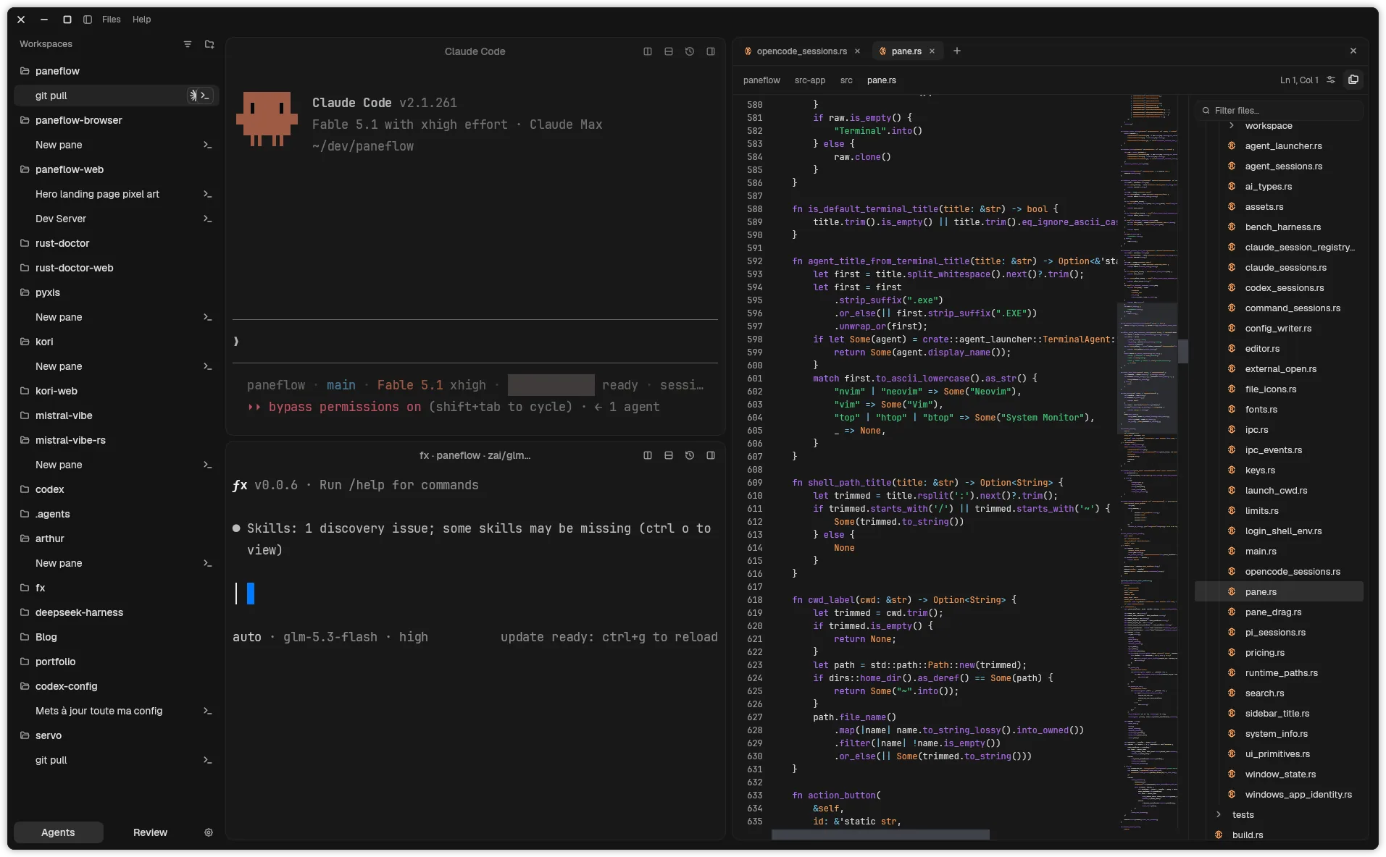Click the mistral-vibe workspace
Image resolution: width=1386 pixels, height=857 pixels.
coord(64,415)
